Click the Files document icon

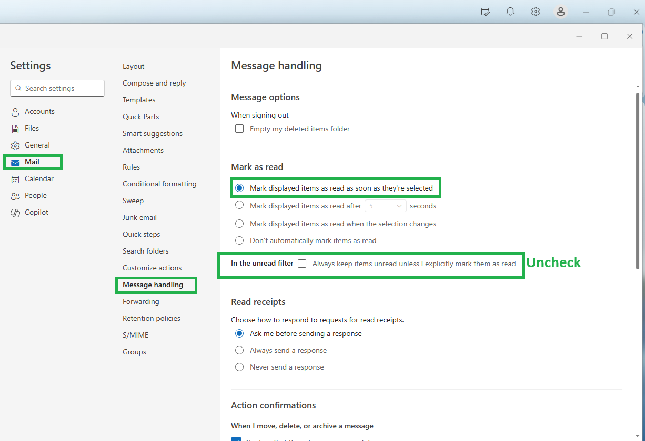tap(15, 129)
